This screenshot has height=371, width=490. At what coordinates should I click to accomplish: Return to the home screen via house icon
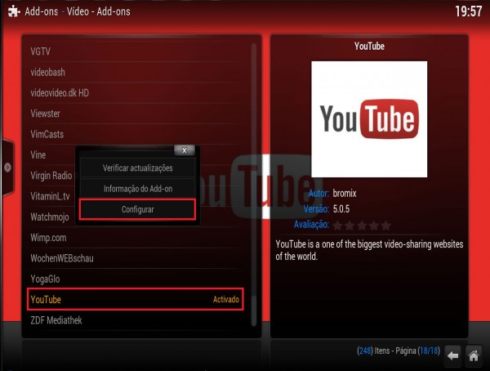tap(473, 355)
